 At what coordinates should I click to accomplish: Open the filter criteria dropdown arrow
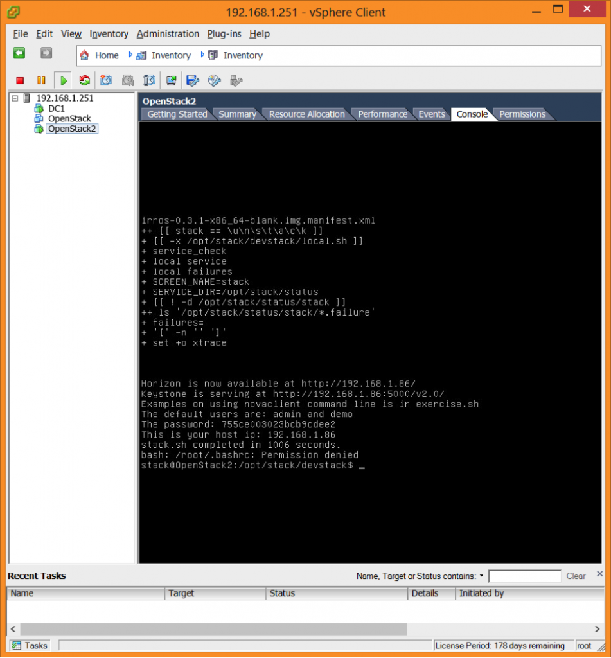(481, 576)
